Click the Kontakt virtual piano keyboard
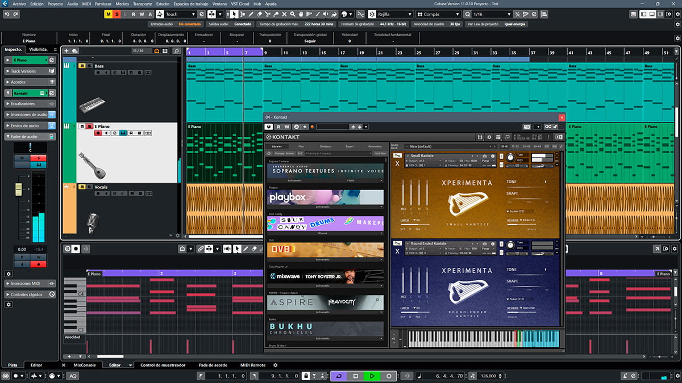This screenshot has width=682, height=383. [484, 339]
